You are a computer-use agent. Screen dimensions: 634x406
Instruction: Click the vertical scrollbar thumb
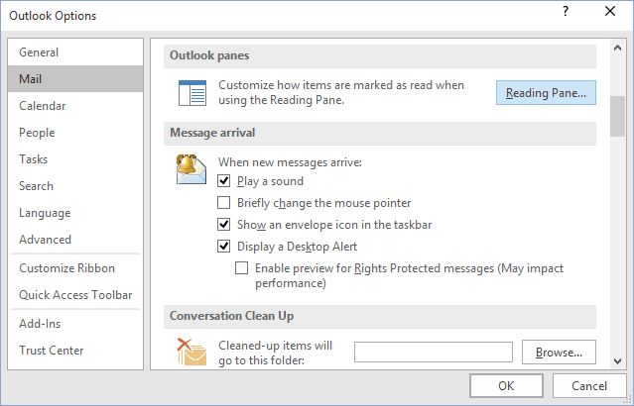[617, 117]
